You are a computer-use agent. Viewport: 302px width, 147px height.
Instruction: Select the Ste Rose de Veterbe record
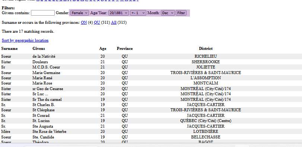151,132
